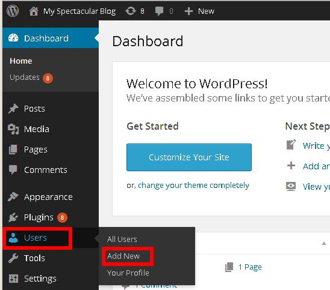The width and height of the screenshot is (330, 290).
Task: Open the comments bubble icon in the top bar
Action: 159,11
